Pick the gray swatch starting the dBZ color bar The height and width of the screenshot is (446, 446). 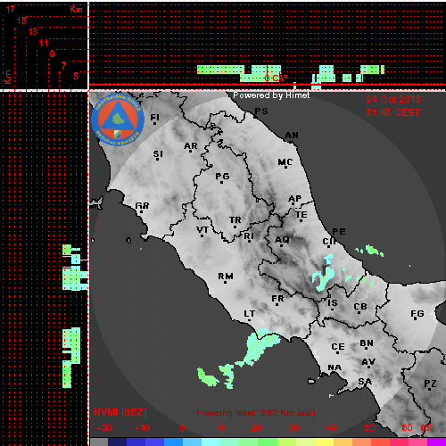[x=99, y=442]
